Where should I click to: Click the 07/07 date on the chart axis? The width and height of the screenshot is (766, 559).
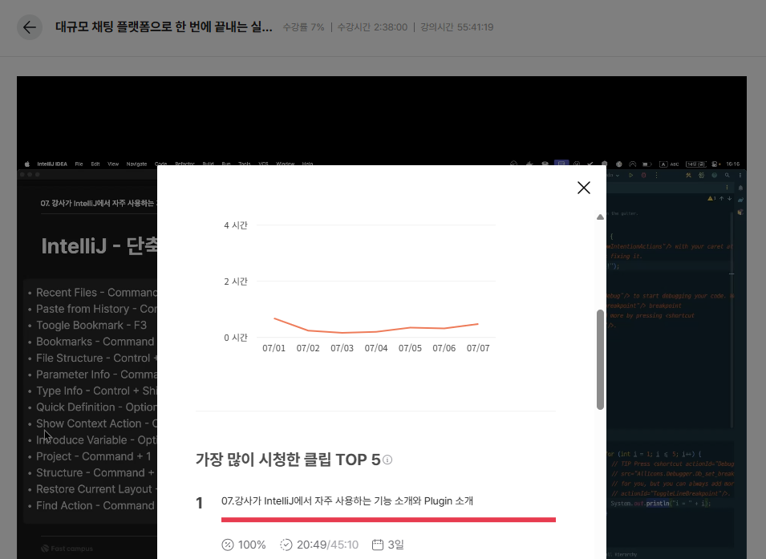(x=478, y=348)
